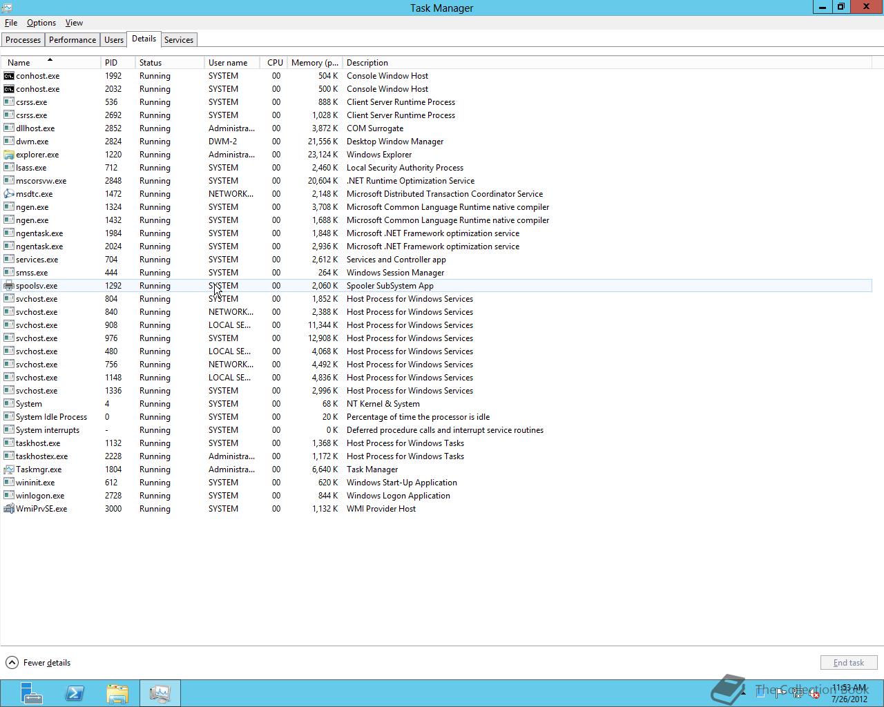Open the File menu

(x=11, y=23)
